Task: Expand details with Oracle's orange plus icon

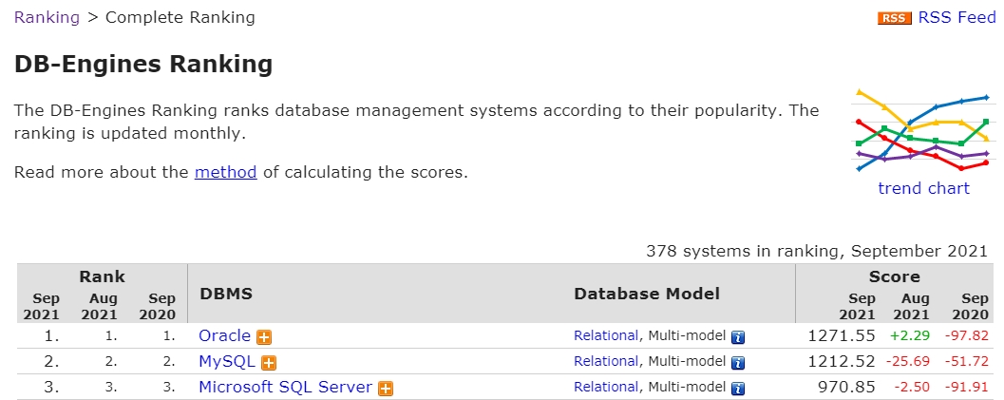Action: pyautogui.click(x=264, y=336)
